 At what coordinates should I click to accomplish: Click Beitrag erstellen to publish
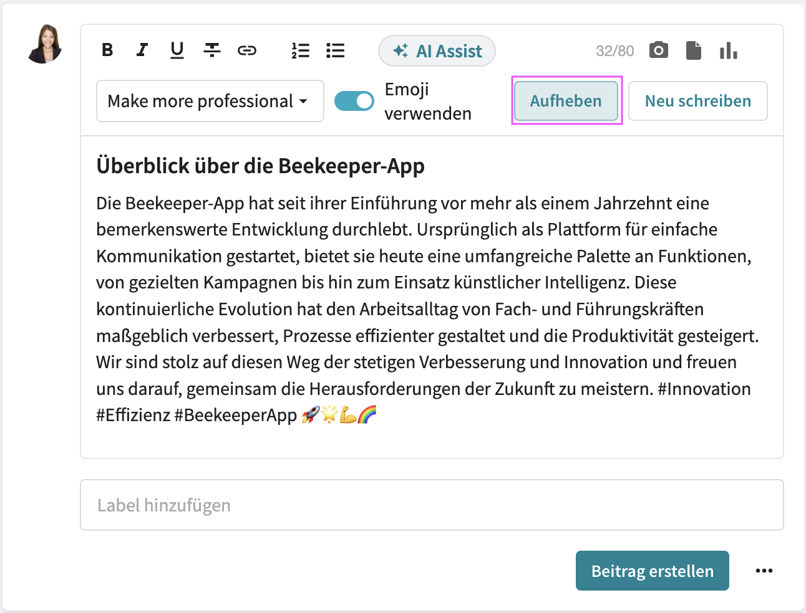(652, 570)
